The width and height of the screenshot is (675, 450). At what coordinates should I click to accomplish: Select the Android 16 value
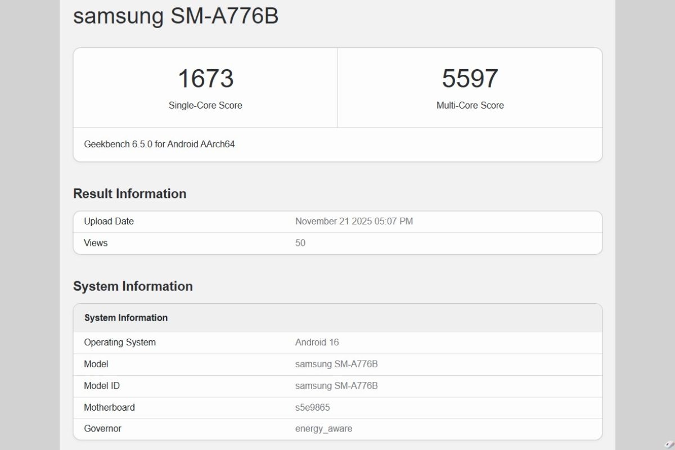pyautogui.click(x=317, y=343)
